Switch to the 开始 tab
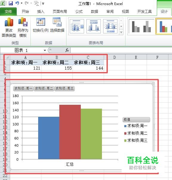The image size is (172, 180). point(25,11)
